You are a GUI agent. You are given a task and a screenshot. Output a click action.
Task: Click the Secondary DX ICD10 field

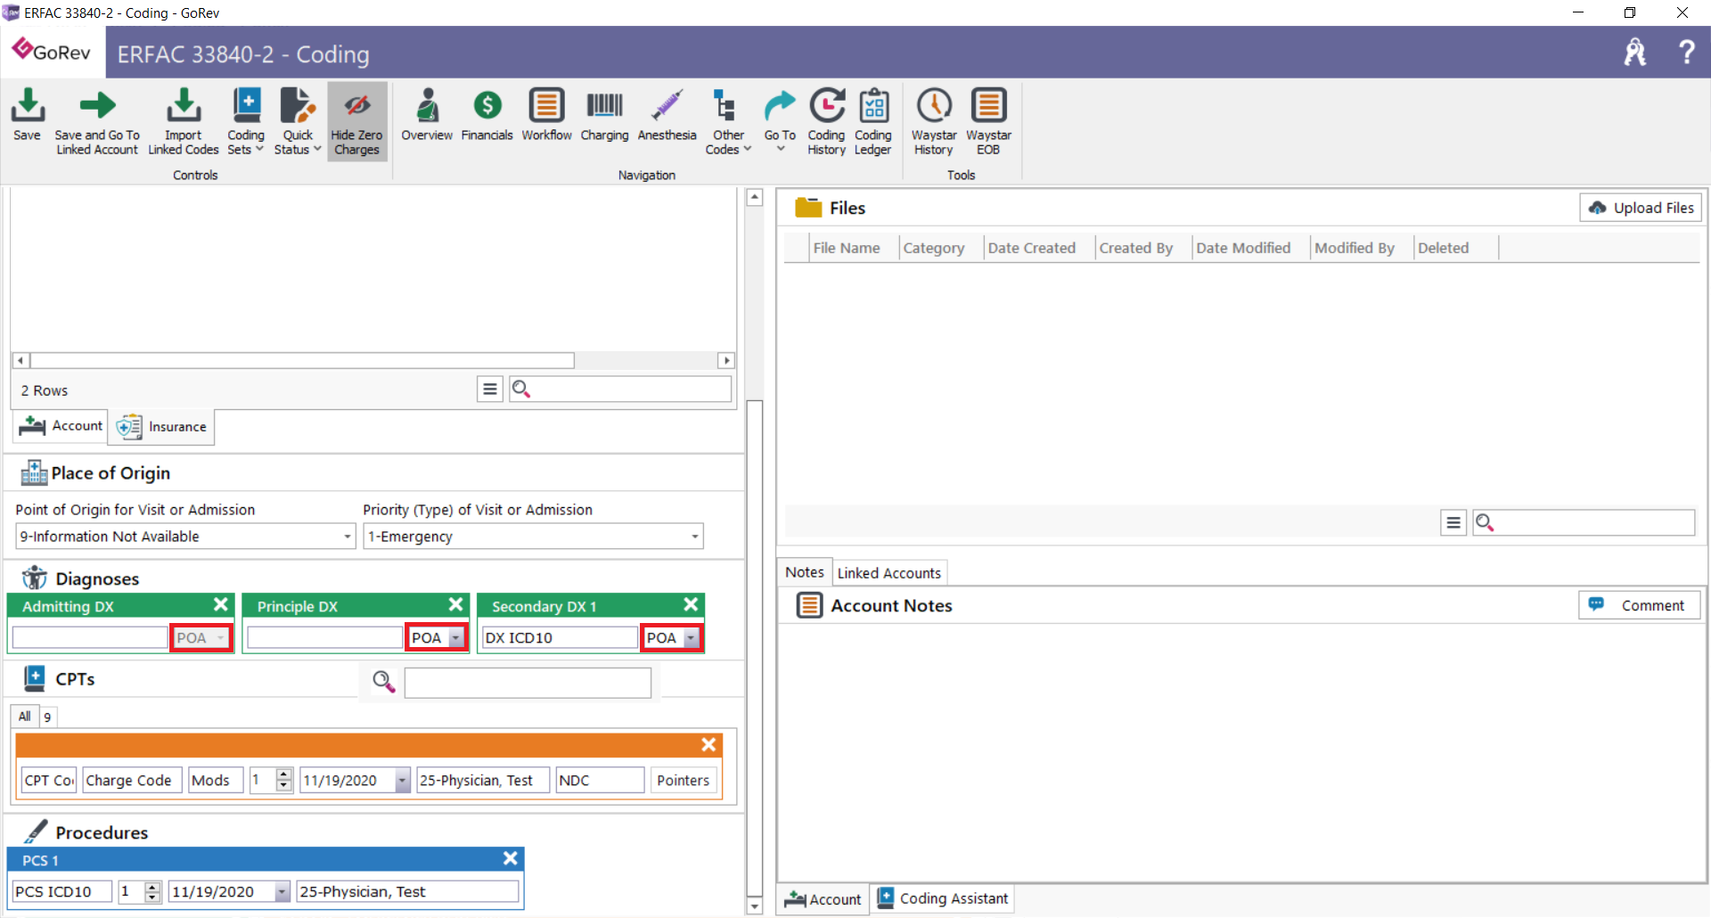tap(560, 637)
